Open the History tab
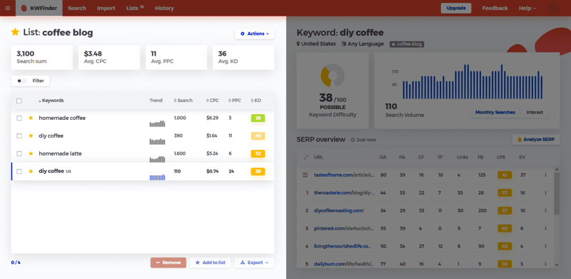The height and width of the screenshot is (279, 571). [164, 8]
